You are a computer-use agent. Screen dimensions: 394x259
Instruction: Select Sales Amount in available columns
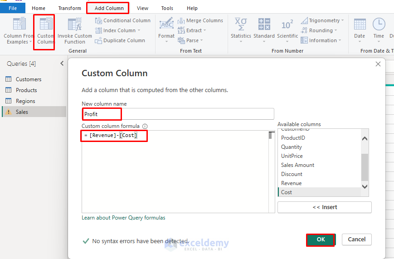319,165
